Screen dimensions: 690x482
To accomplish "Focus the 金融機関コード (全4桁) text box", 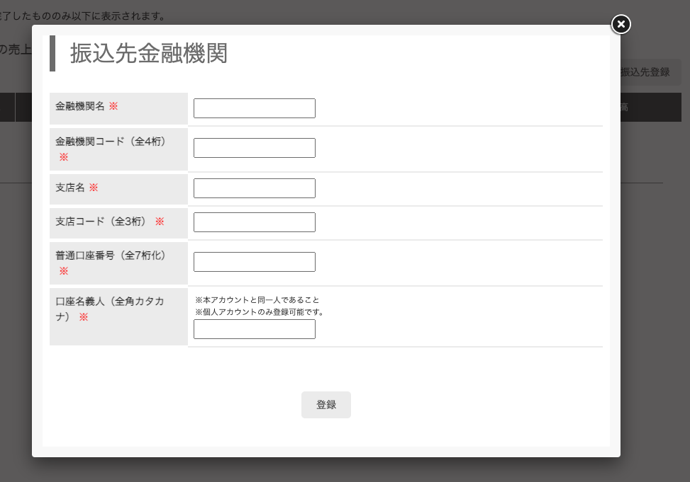I will pyautogui.click(x=254, y=148).
